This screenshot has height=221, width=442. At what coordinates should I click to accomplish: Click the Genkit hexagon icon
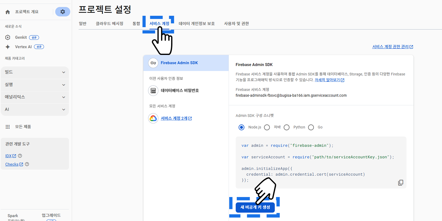(x=8, y=38)
